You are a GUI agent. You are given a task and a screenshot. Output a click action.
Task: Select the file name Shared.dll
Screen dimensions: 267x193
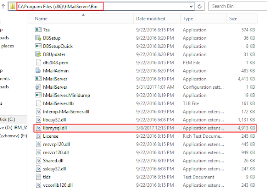click(x=53, y=161)
